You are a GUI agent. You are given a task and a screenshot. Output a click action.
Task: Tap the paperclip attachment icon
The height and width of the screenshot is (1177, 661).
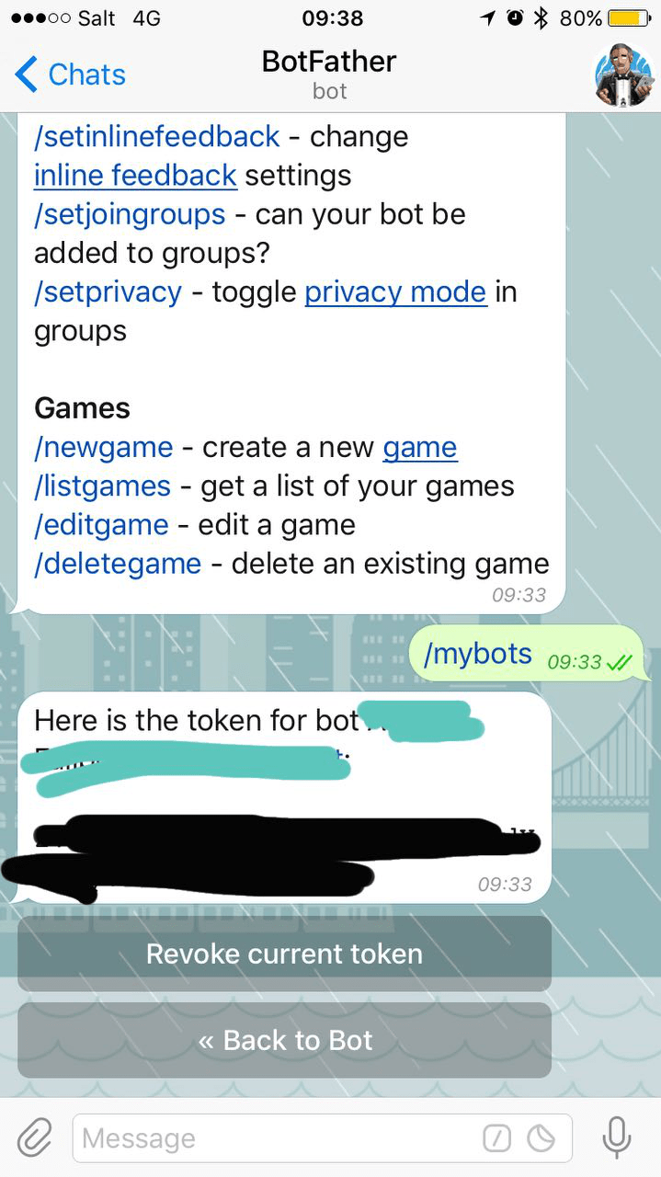pos(34,1138)
